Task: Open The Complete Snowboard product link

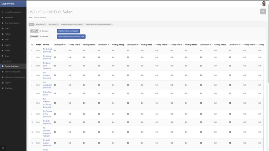Action: tap(47, 75)
